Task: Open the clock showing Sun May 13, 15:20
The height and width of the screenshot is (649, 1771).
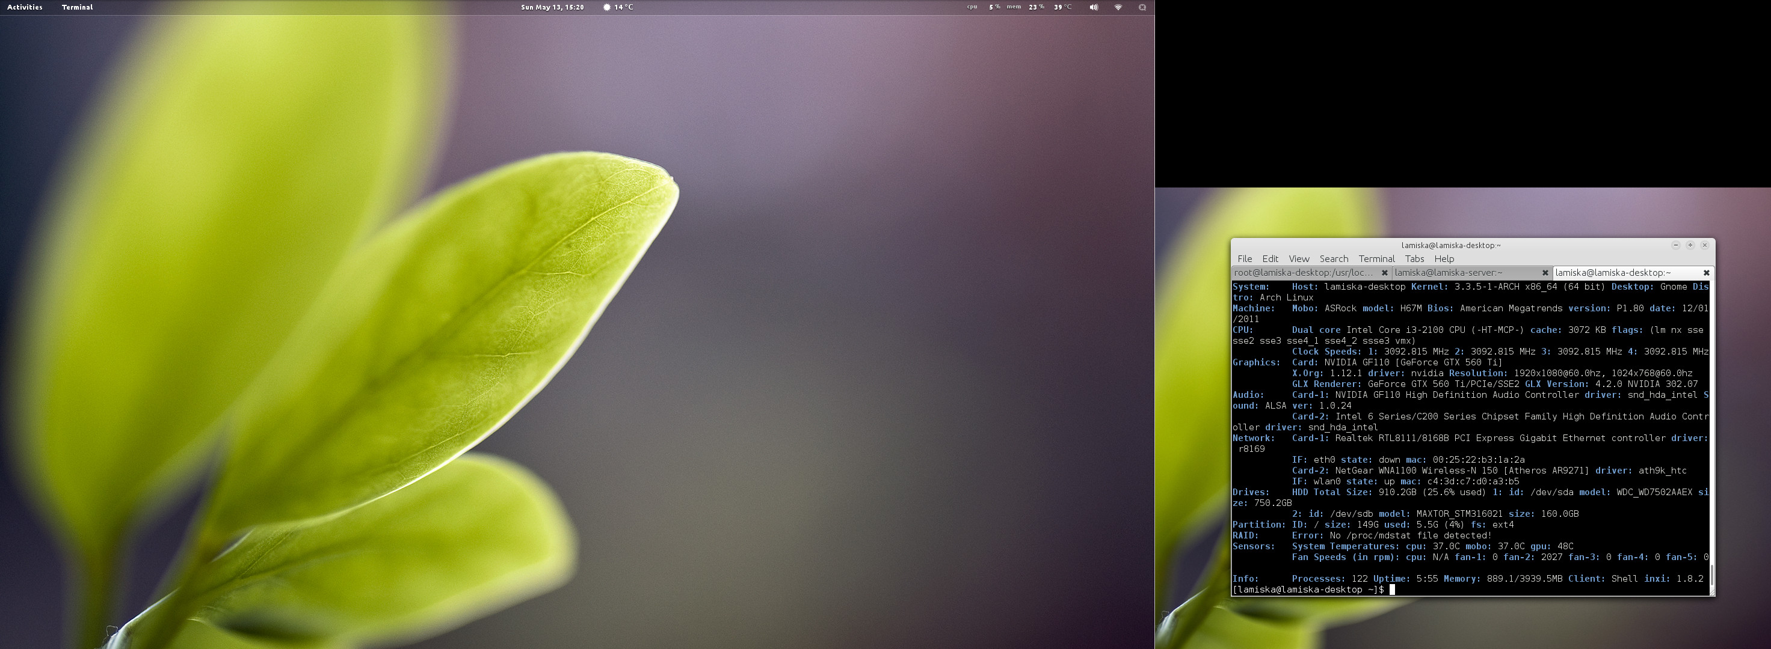Action: click(x=552, y=7)
